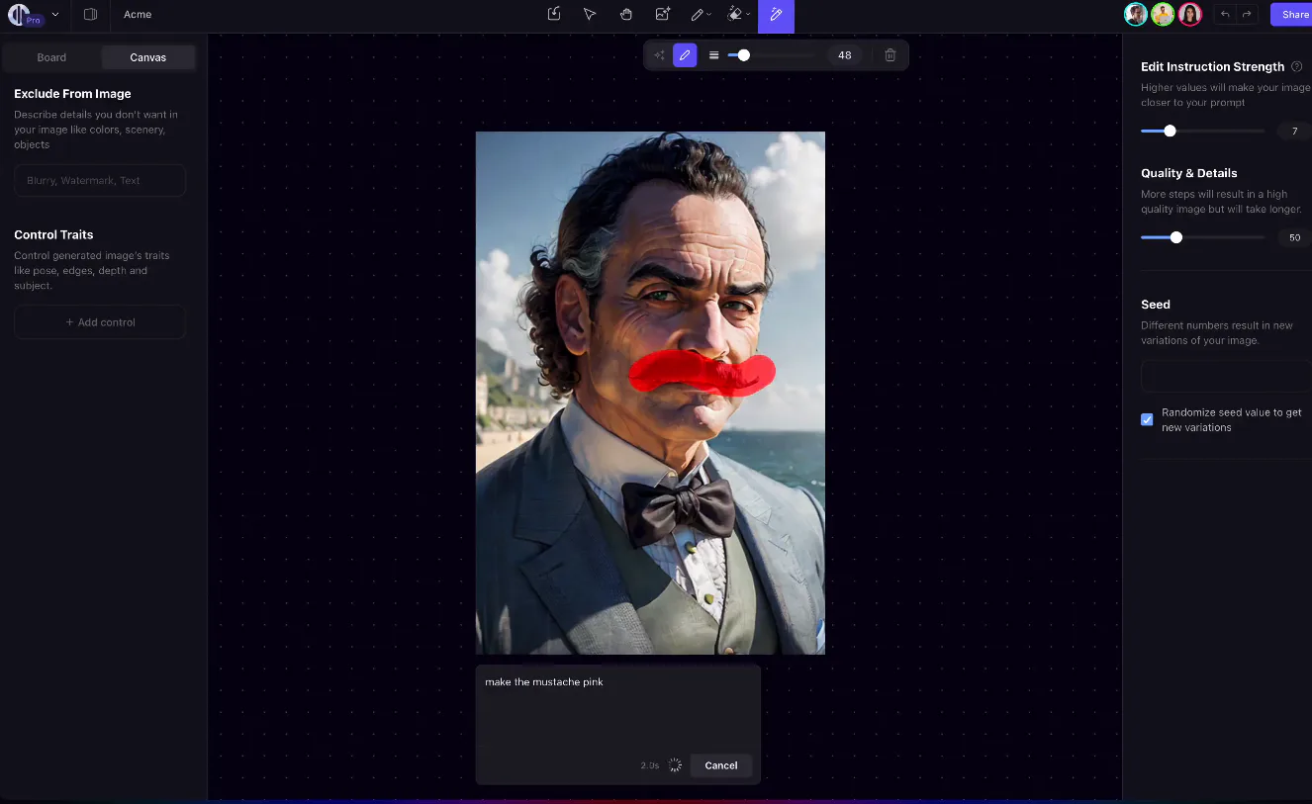Click the sparkle auto-select icon in brush bar
The image size is (1312, 804).
point(660,55)
